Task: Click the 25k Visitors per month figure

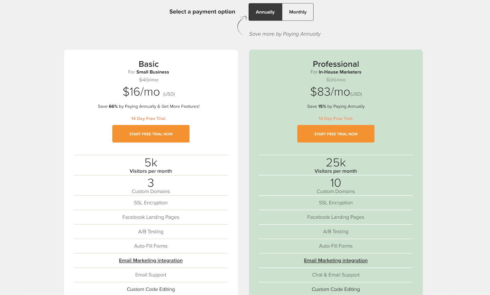Action: pyautogui.click(x=336, y=162)
